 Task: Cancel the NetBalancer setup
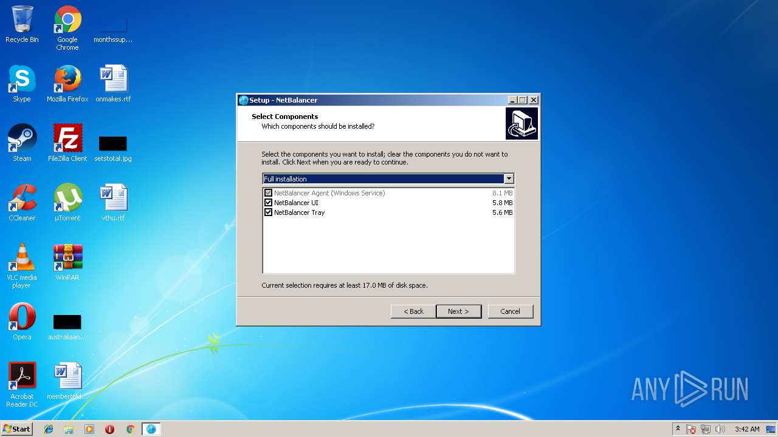coord(511,311)
